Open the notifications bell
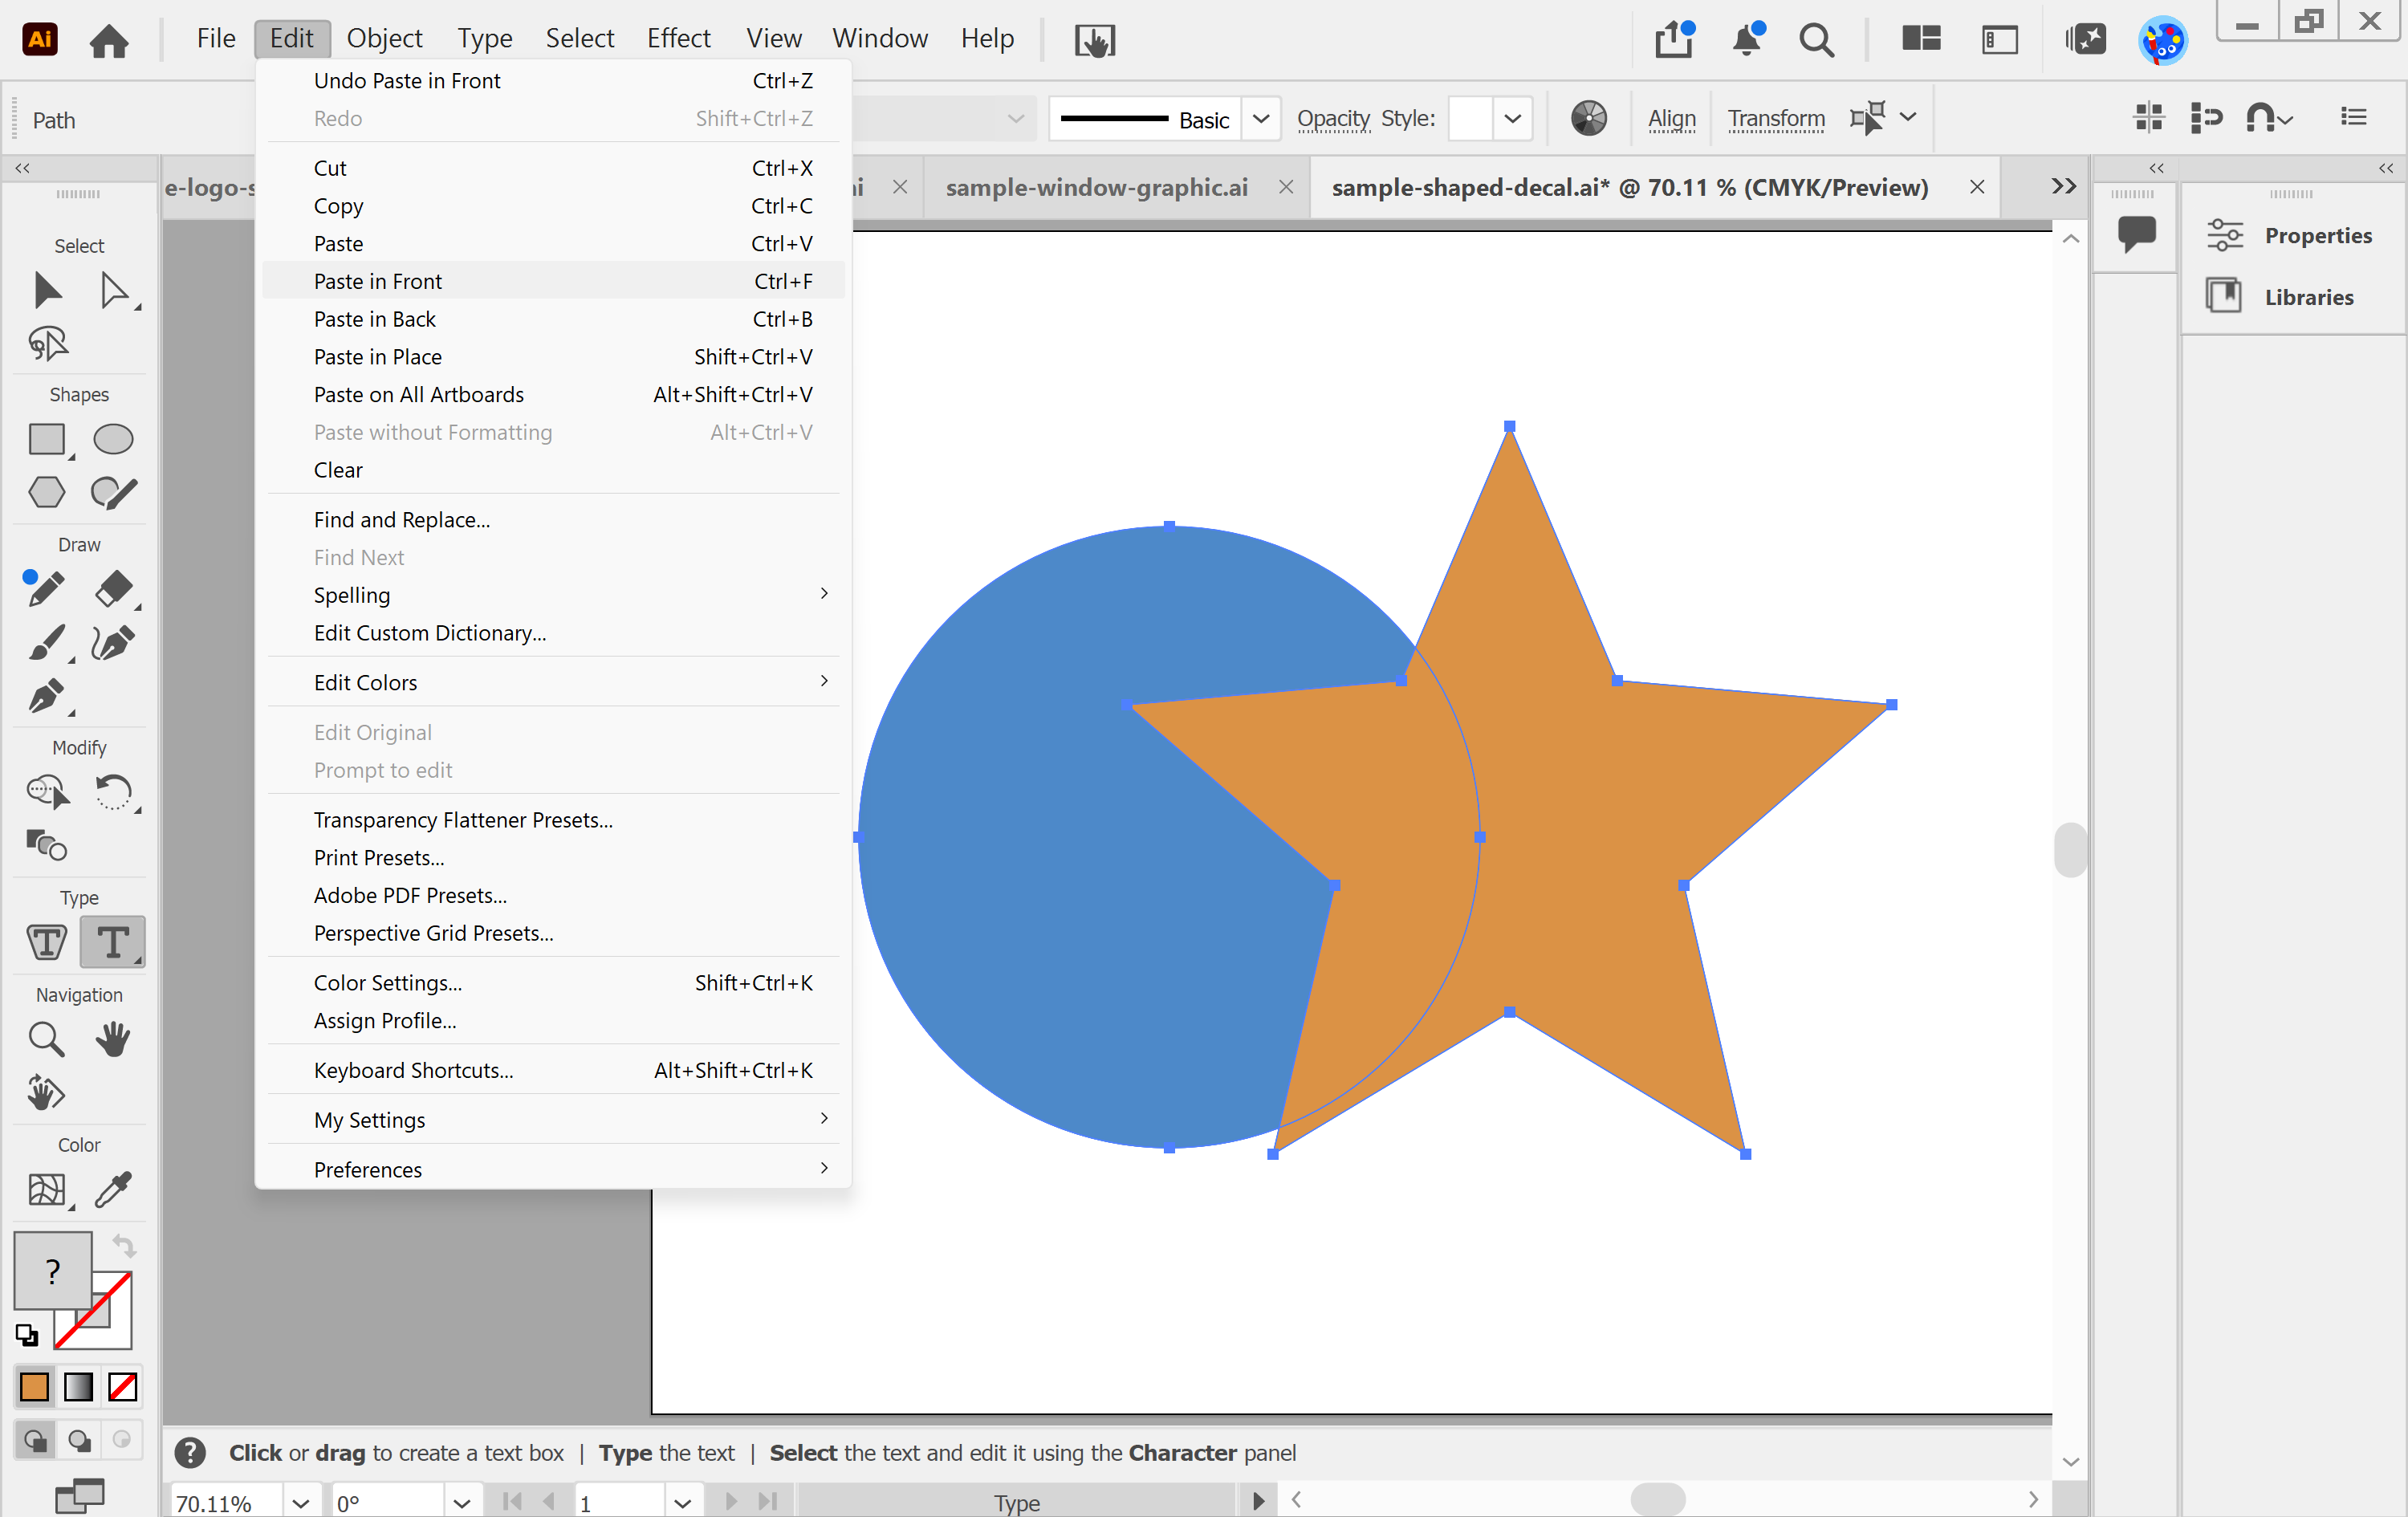 click(1747, 39)
